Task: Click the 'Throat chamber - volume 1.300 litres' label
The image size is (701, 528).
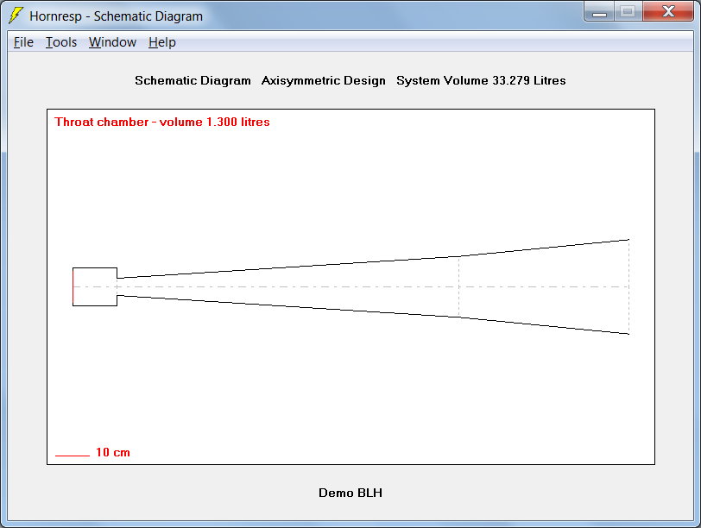Action: coord(161,122)
